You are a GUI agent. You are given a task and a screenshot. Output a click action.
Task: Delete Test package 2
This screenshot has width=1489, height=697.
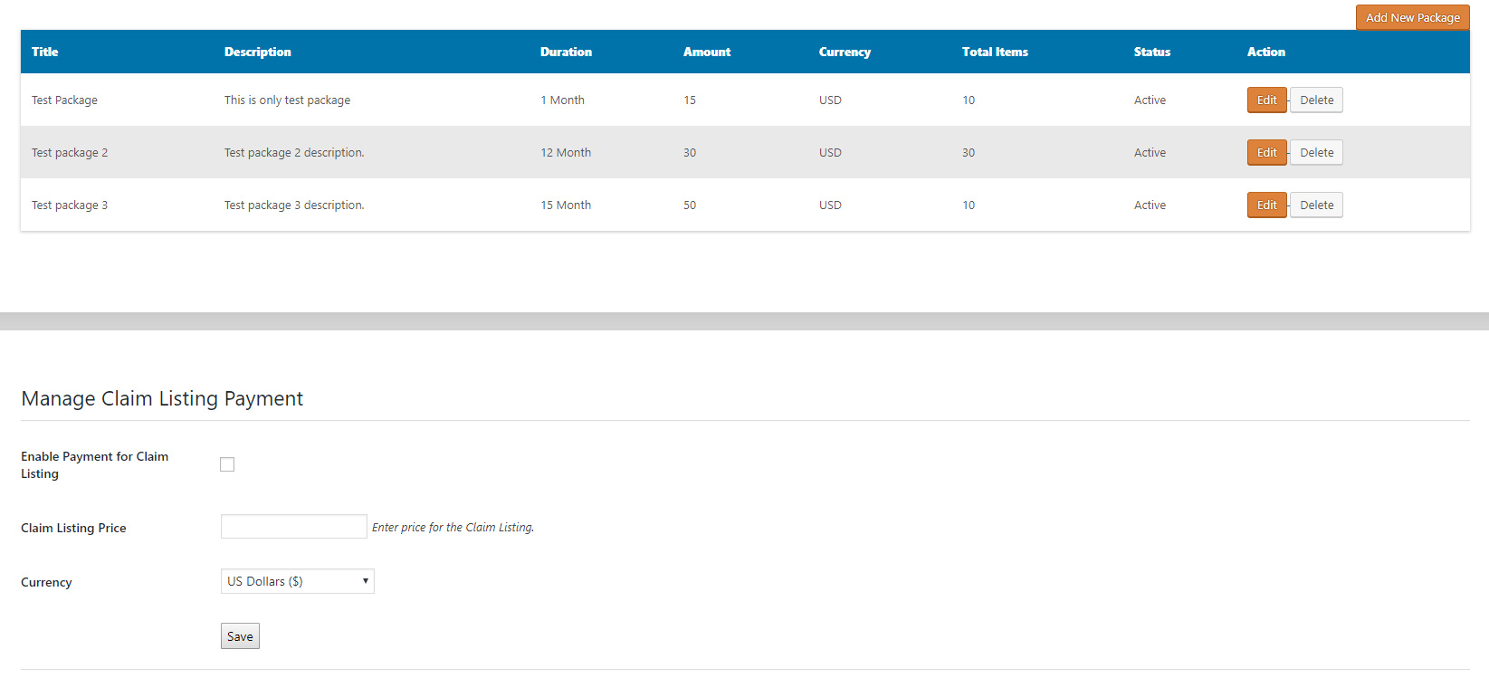click(1316, 153)
